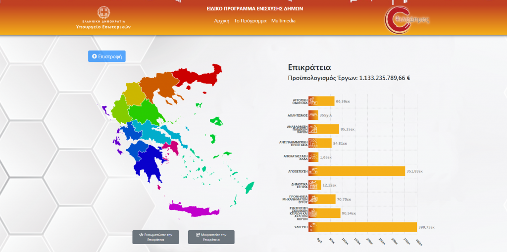Screen dimensions: 507x252
Task: Click the 90,54εκ value label
Action: tap(349, 213)
